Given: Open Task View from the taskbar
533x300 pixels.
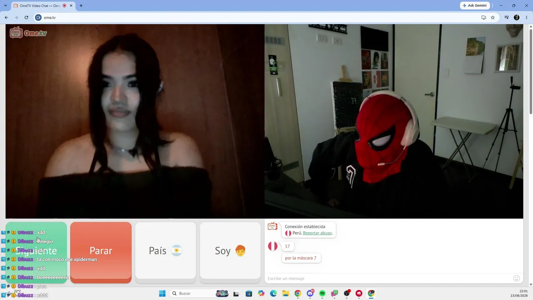Looking at the screenshot, I should [236, 293].
